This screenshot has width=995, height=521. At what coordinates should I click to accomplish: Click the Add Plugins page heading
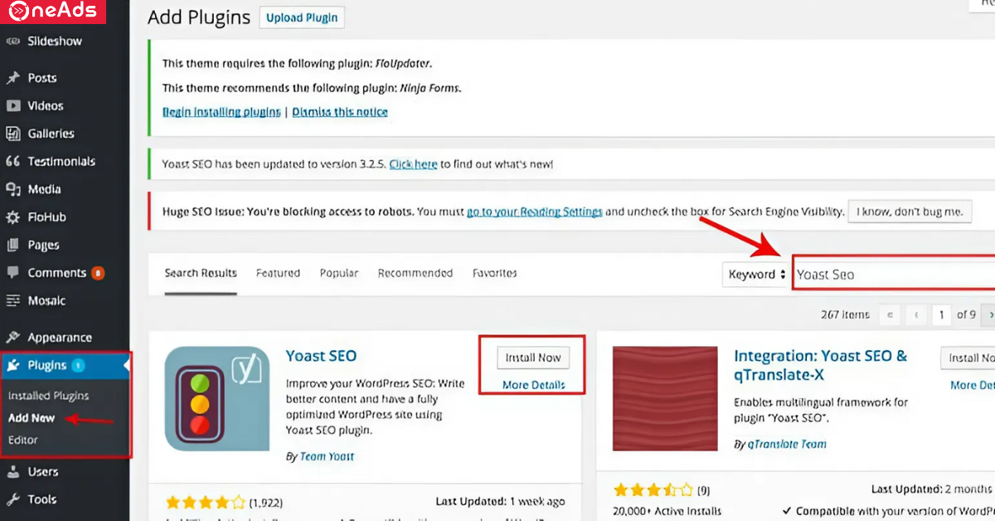click(199, 17)
